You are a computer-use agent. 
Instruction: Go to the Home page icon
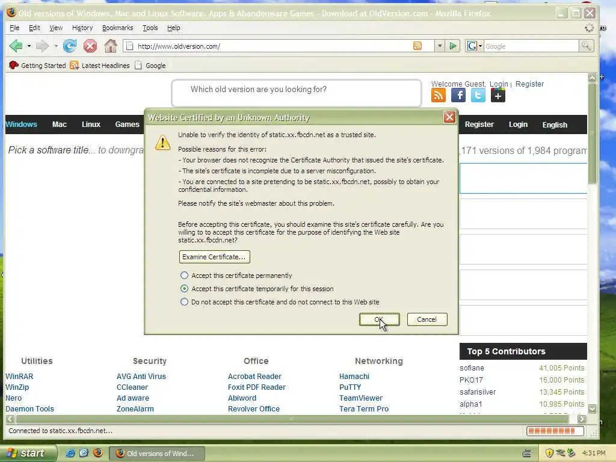pyautogui.click(x=111, y=46)
